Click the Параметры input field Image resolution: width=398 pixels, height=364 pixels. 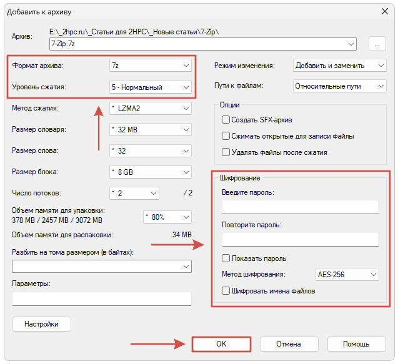(101, 299)
